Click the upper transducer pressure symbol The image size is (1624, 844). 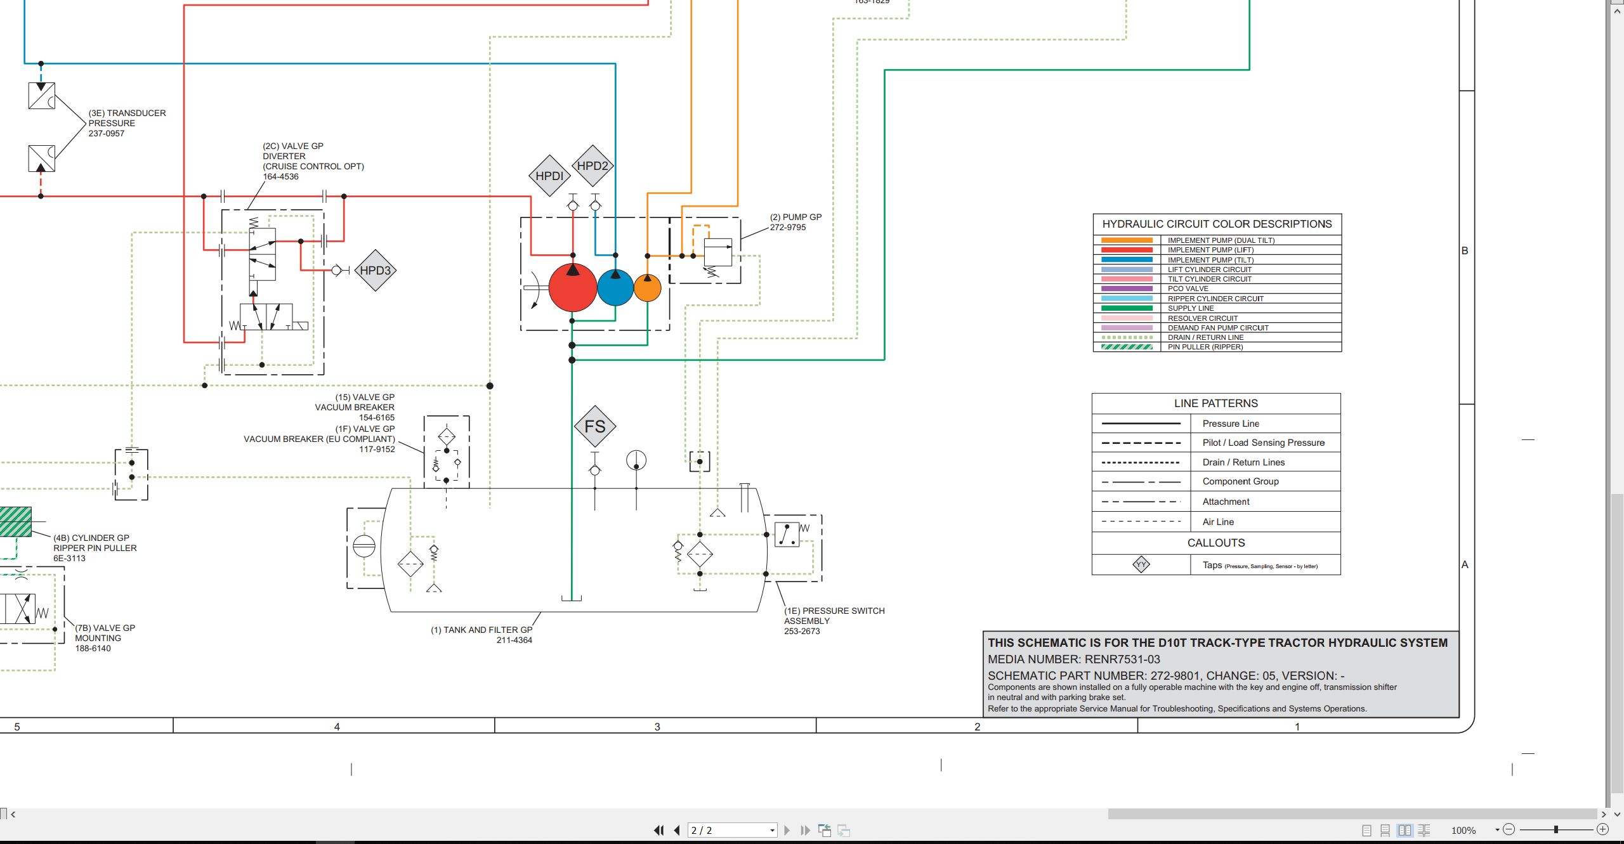click(x=42, y=96)
